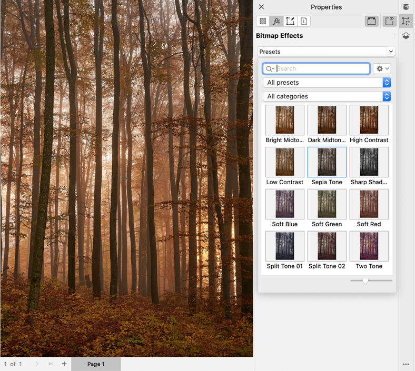Open the Bitmap edit tab icon
The width and height of the screenshot is (415, 371).
(x=290, y=21)
